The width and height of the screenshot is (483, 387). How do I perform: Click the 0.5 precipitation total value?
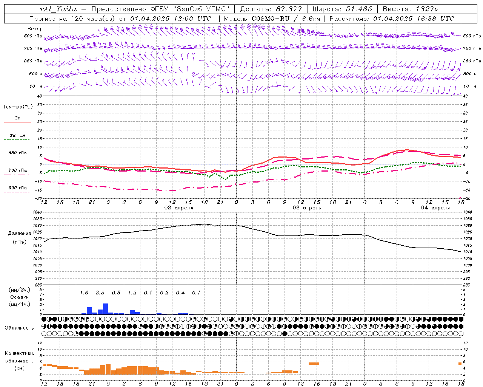click(x=116, y=293)
